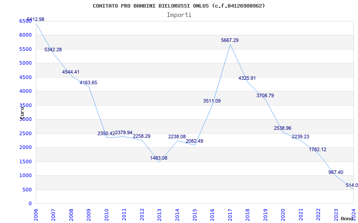This screenshot has width=358, height=223.
Task: Click the 2014 x-axis year label
Action: [x=177, y=215]
